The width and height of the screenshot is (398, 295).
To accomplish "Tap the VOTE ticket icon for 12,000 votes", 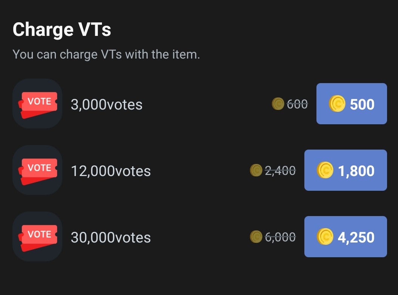I will click(37, 170).
